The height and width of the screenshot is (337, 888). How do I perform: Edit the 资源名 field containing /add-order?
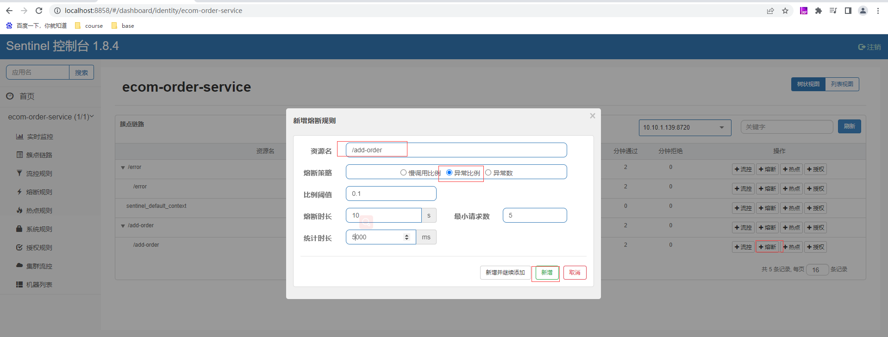[456, 150]
